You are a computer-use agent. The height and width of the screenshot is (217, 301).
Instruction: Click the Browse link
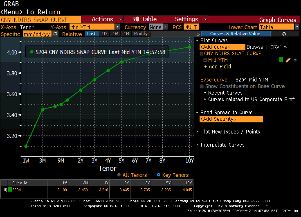pos(255,47)
